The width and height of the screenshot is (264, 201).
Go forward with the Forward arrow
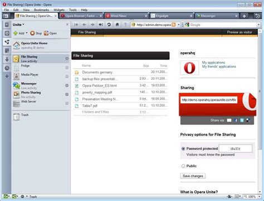coord(92,24)
